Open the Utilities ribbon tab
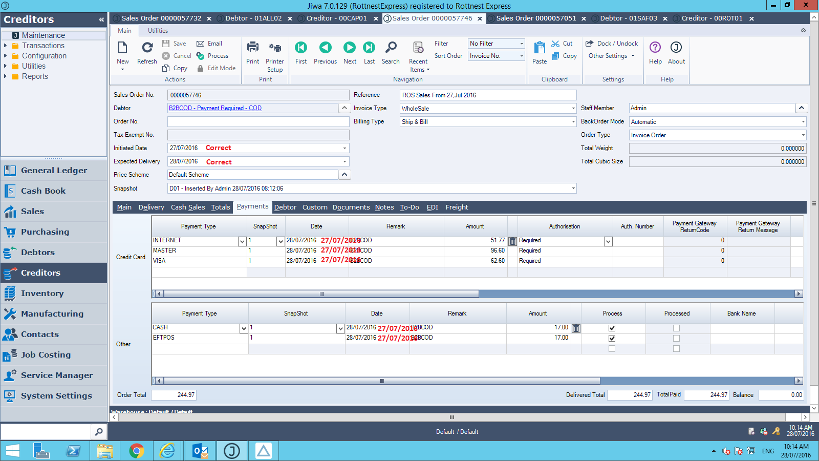The width and height of the screenshot is (819, 461). [x=158, y=31]
